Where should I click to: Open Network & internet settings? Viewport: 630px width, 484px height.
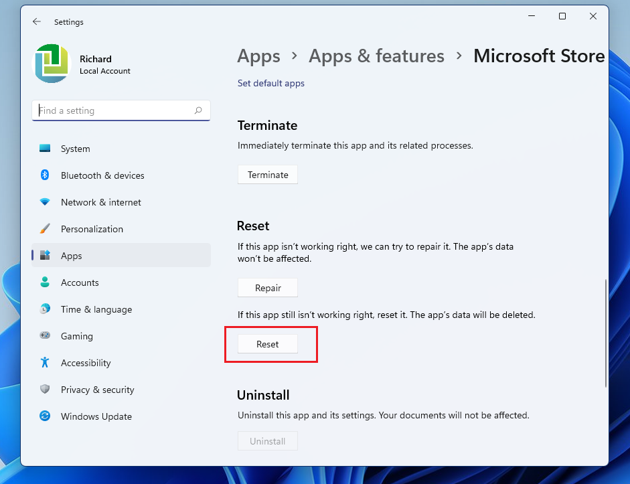click(x=100, y=201)
